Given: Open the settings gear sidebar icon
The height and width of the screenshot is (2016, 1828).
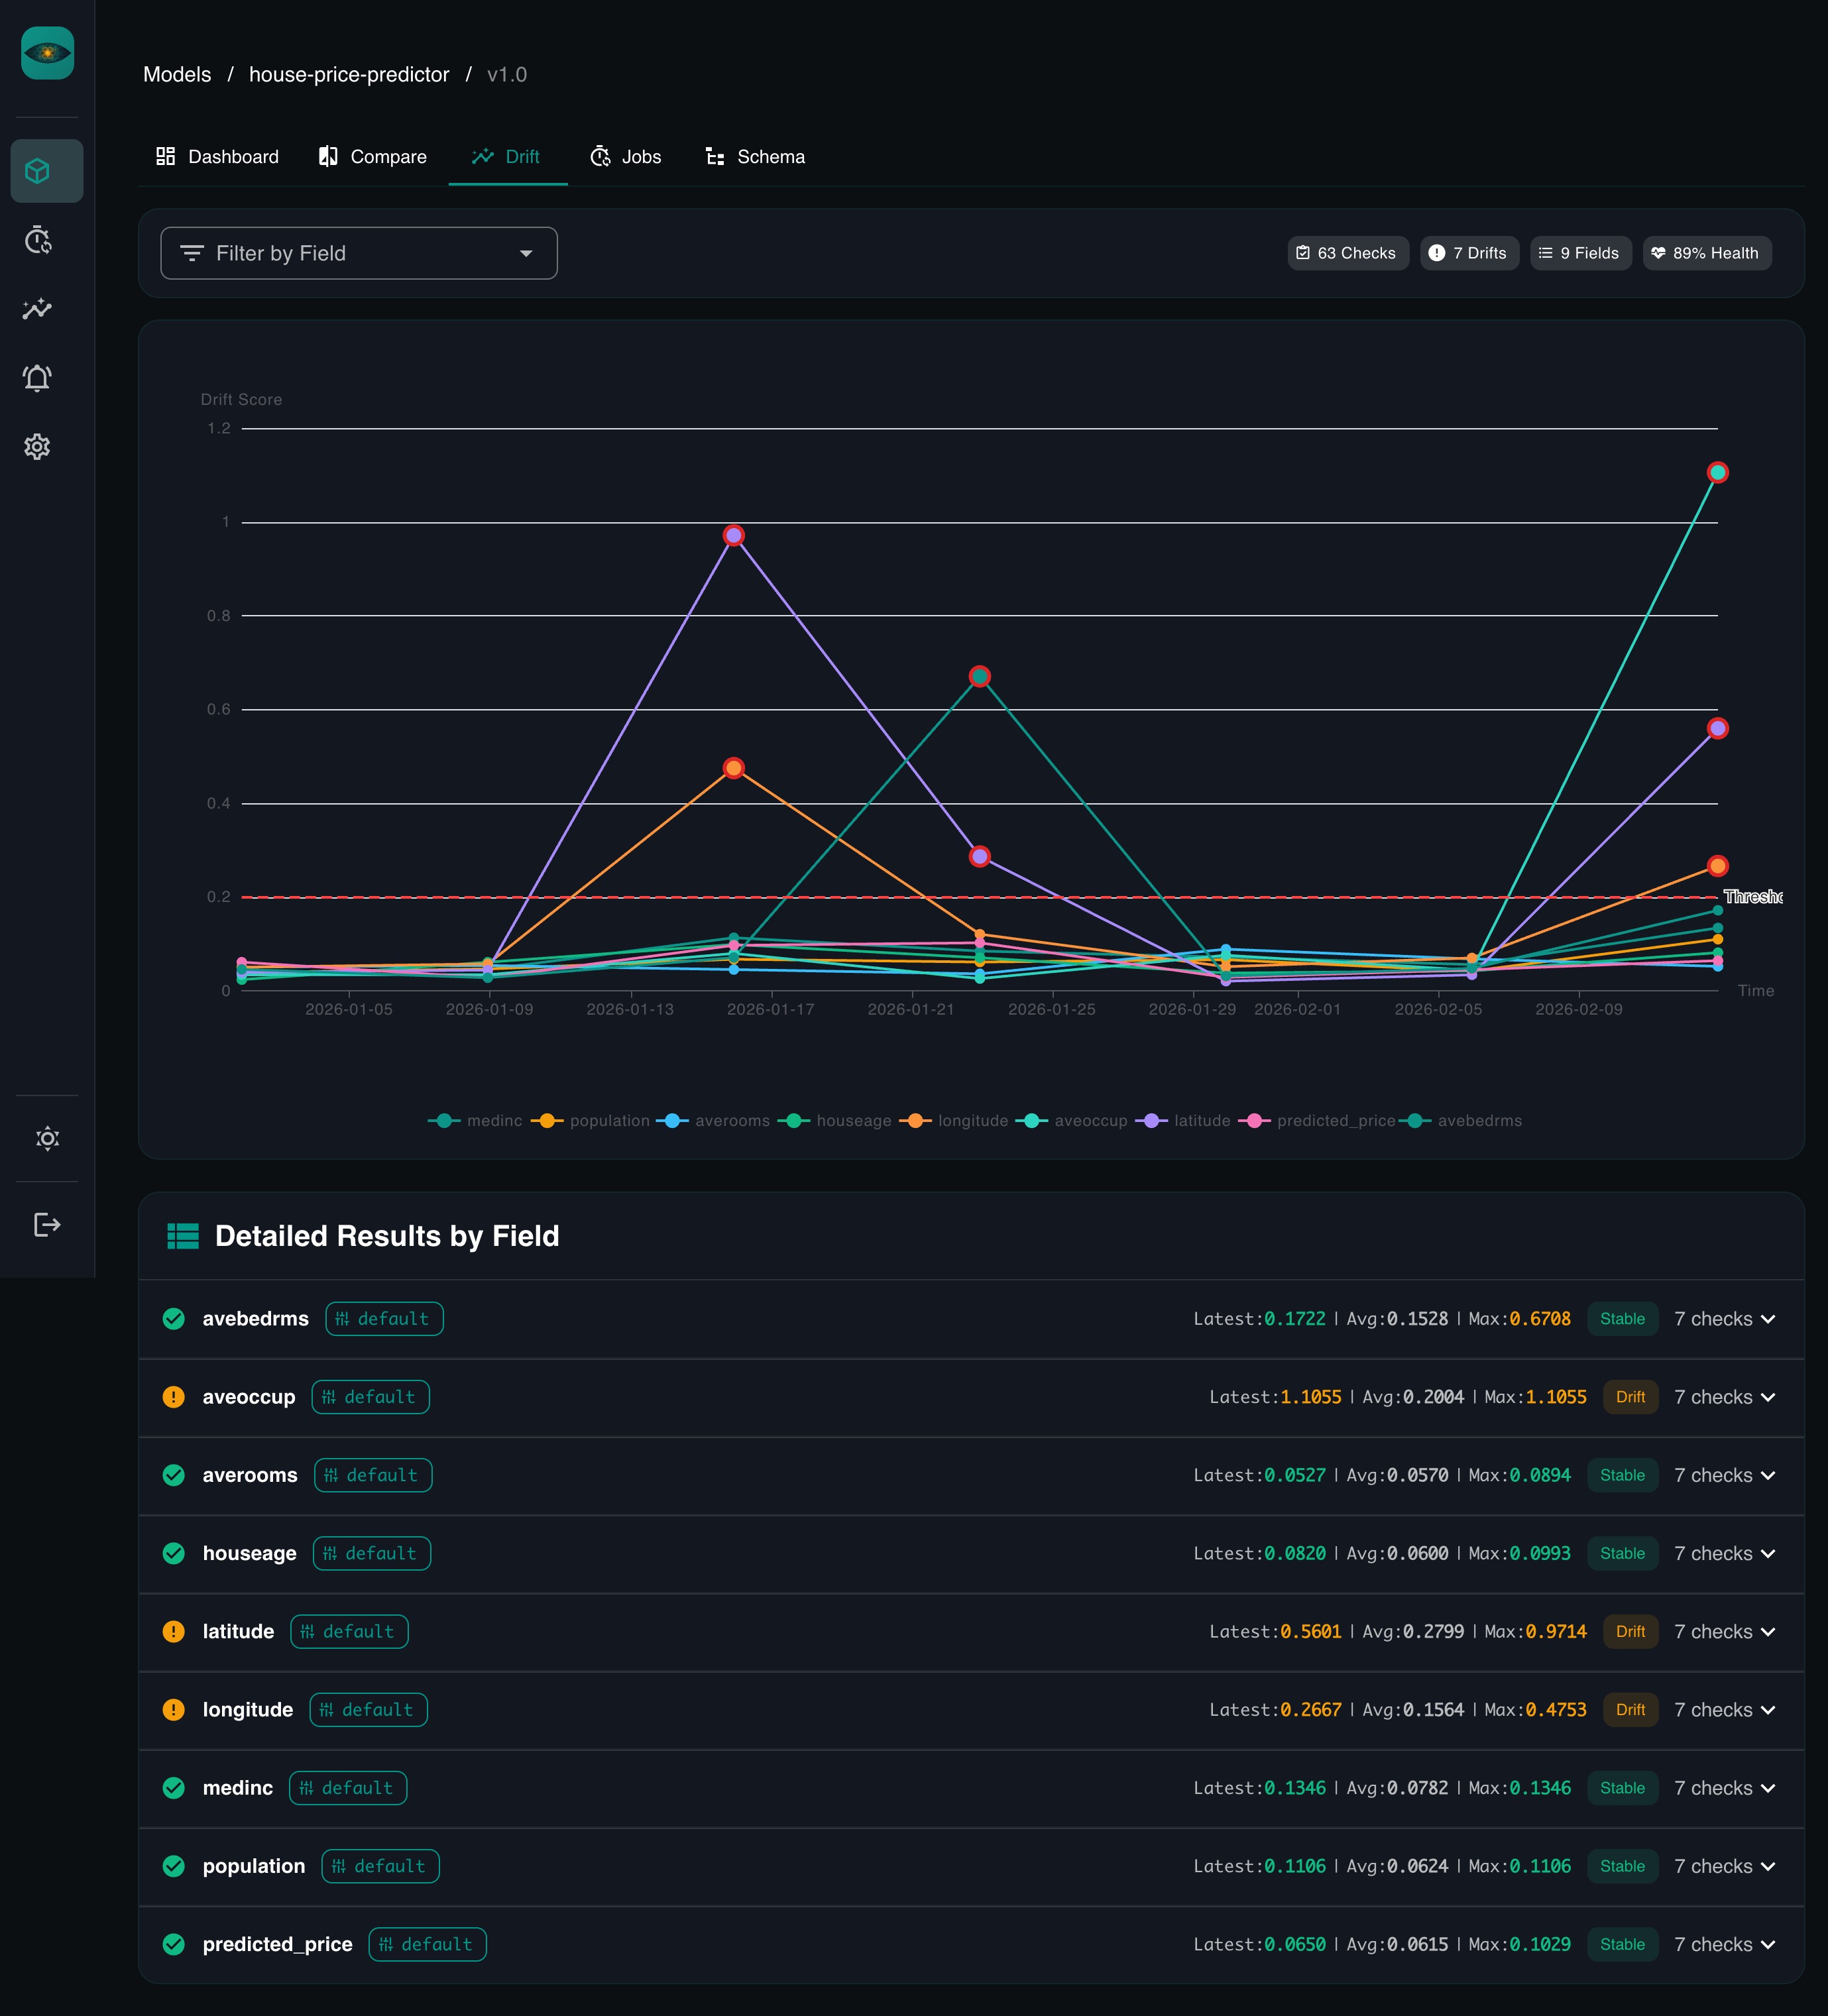Looking at the screenshot, I should (38, 446).
